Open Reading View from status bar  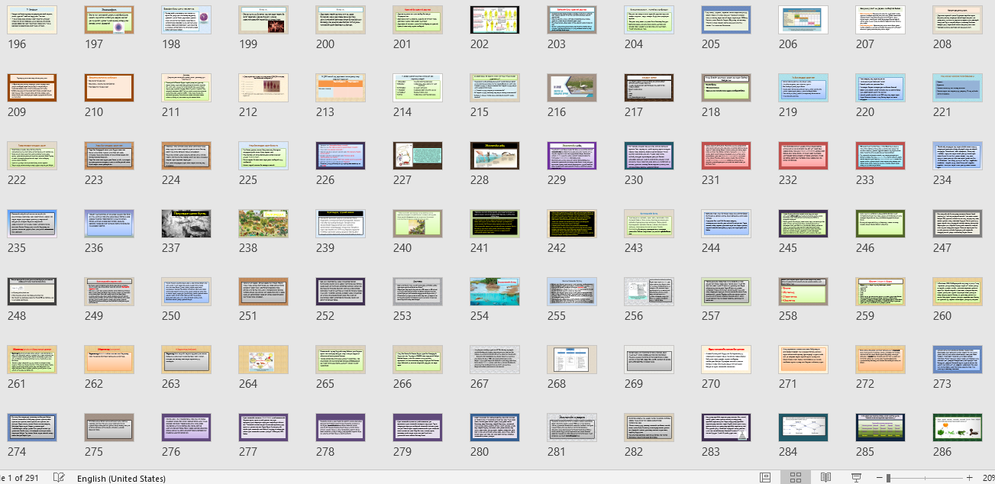click(825, 478)
